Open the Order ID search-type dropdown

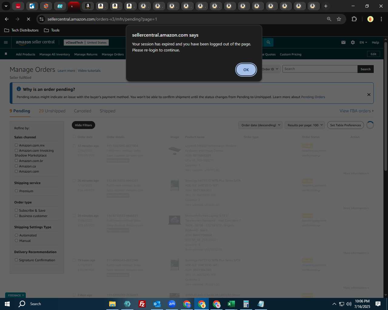(270, 69)
